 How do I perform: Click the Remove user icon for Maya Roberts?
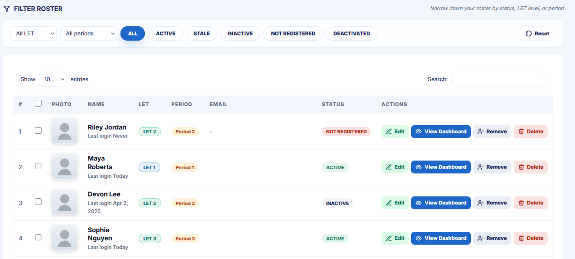point(481,167)
